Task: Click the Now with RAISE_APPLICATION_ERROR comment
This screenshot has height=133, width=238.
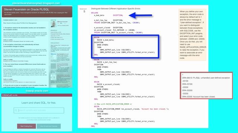Action: coord(113,104)
